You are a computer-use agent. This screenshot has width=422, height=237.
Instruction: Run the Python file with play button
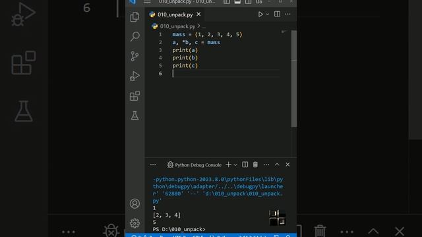click(260, 14)
